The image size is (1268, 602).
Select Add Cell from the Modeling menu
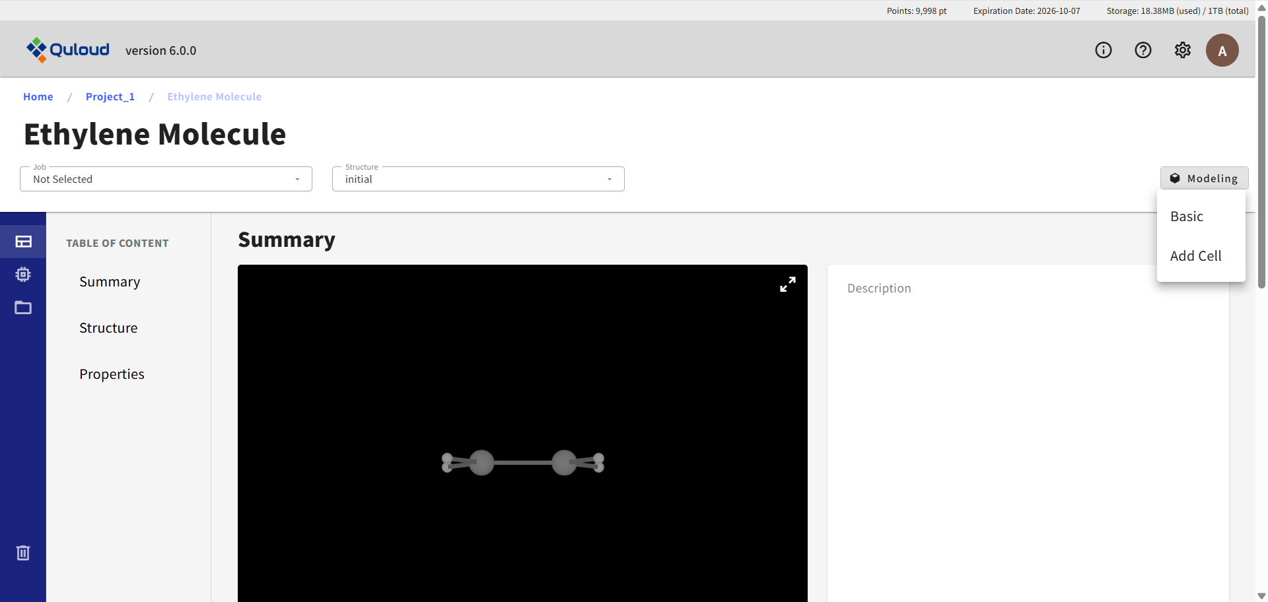[x=1195, y=256]
